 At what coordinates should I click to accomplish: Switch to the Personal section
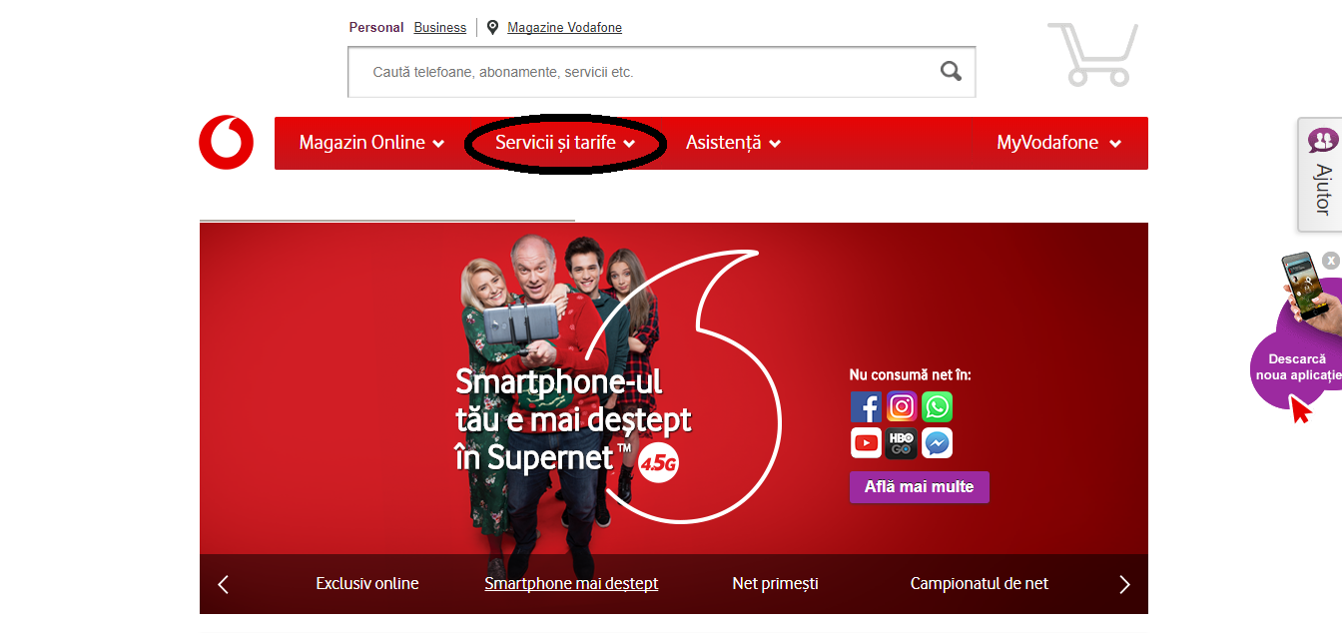pos(376,28)
